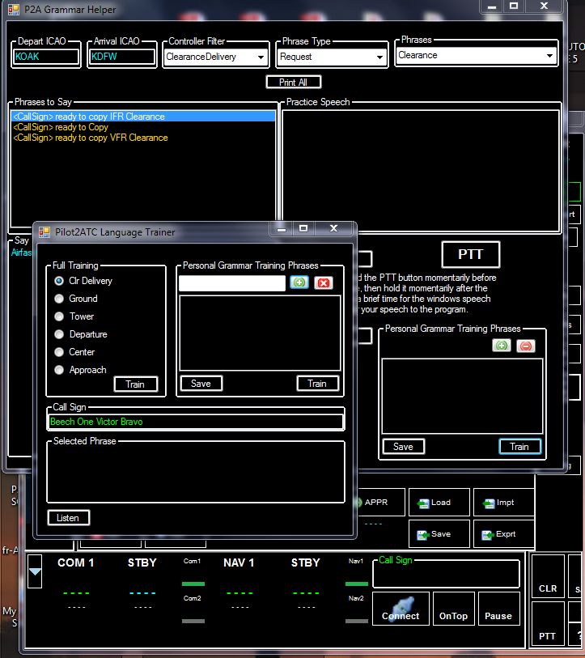Select the Departure radio button
This screenshot has width=585, height=658.
coord(59,334)
